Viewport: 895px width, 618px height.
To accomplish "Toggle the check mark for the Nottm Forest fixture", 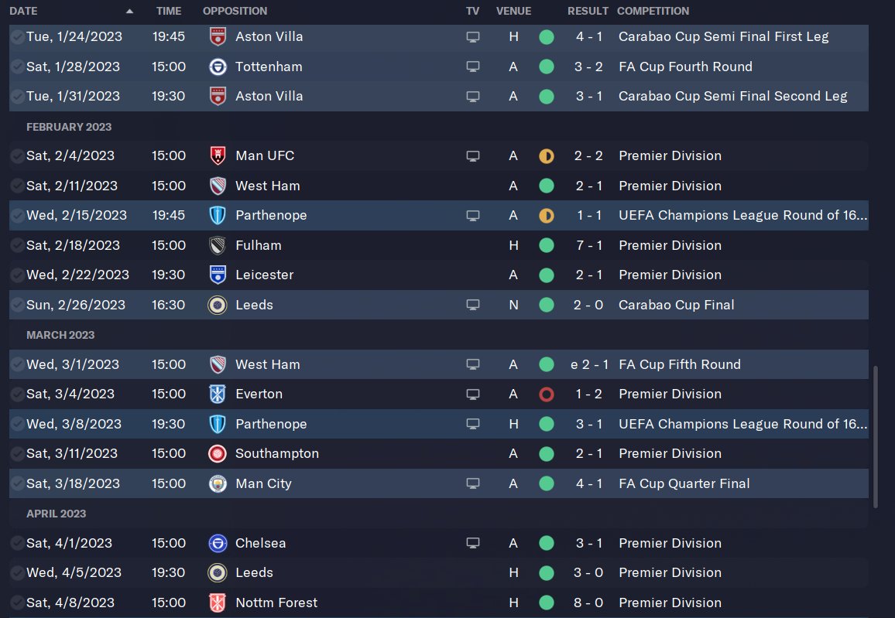I will pyautogui.click(x=17, y=603).
